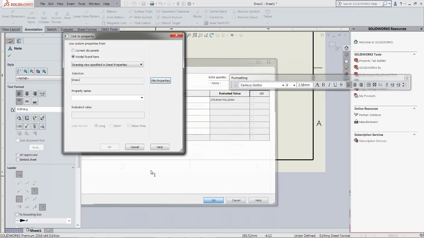The width and height of the screenshot is (424, 238).
Task: Check the box in 279.4mm*431.8mm row
Action: [252, 100]
